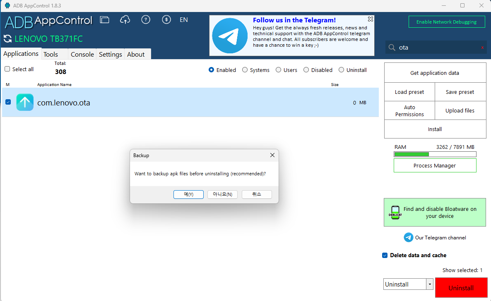
Task: Refresh the device using the sync icon
Action: click(x=7, y=39)
